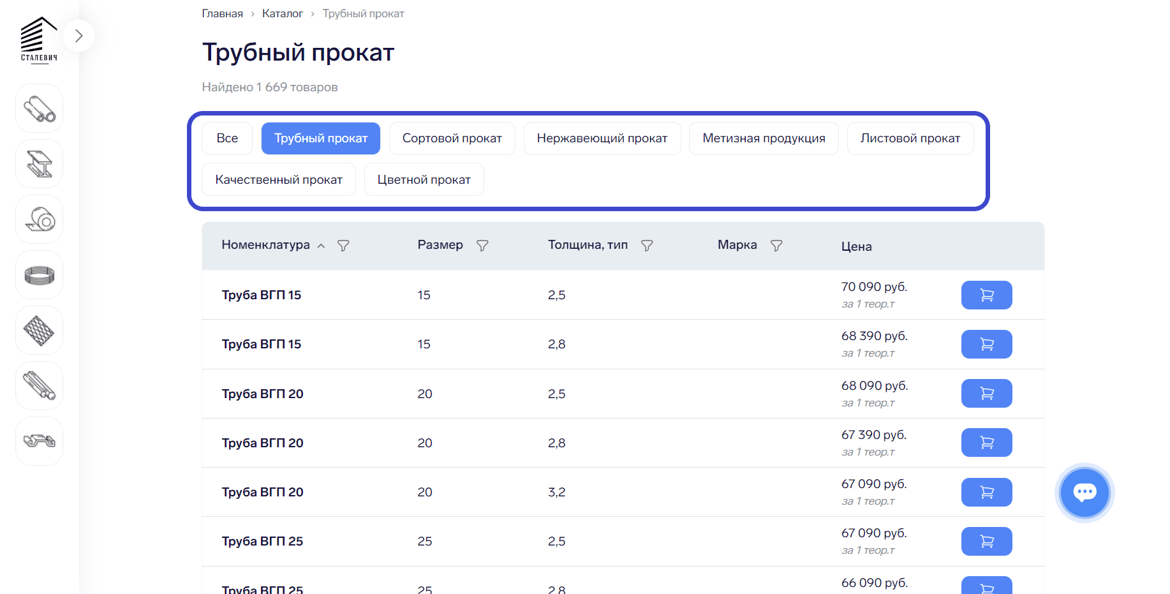Add Труба ВГП 20 thickness 2,5 to cart
Image resolution: width=1170 pixels, height=594 pixels.
(x=987, y=393)
